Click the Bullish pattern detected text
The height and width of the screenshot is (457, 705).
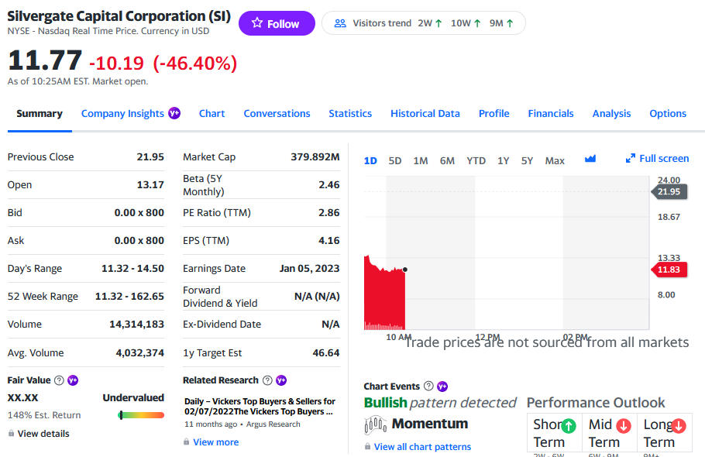440,403
